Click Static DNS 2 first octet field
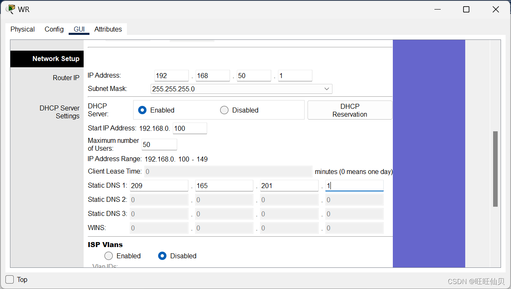This screenshot has width=511, height=289. tap(159, 200)
